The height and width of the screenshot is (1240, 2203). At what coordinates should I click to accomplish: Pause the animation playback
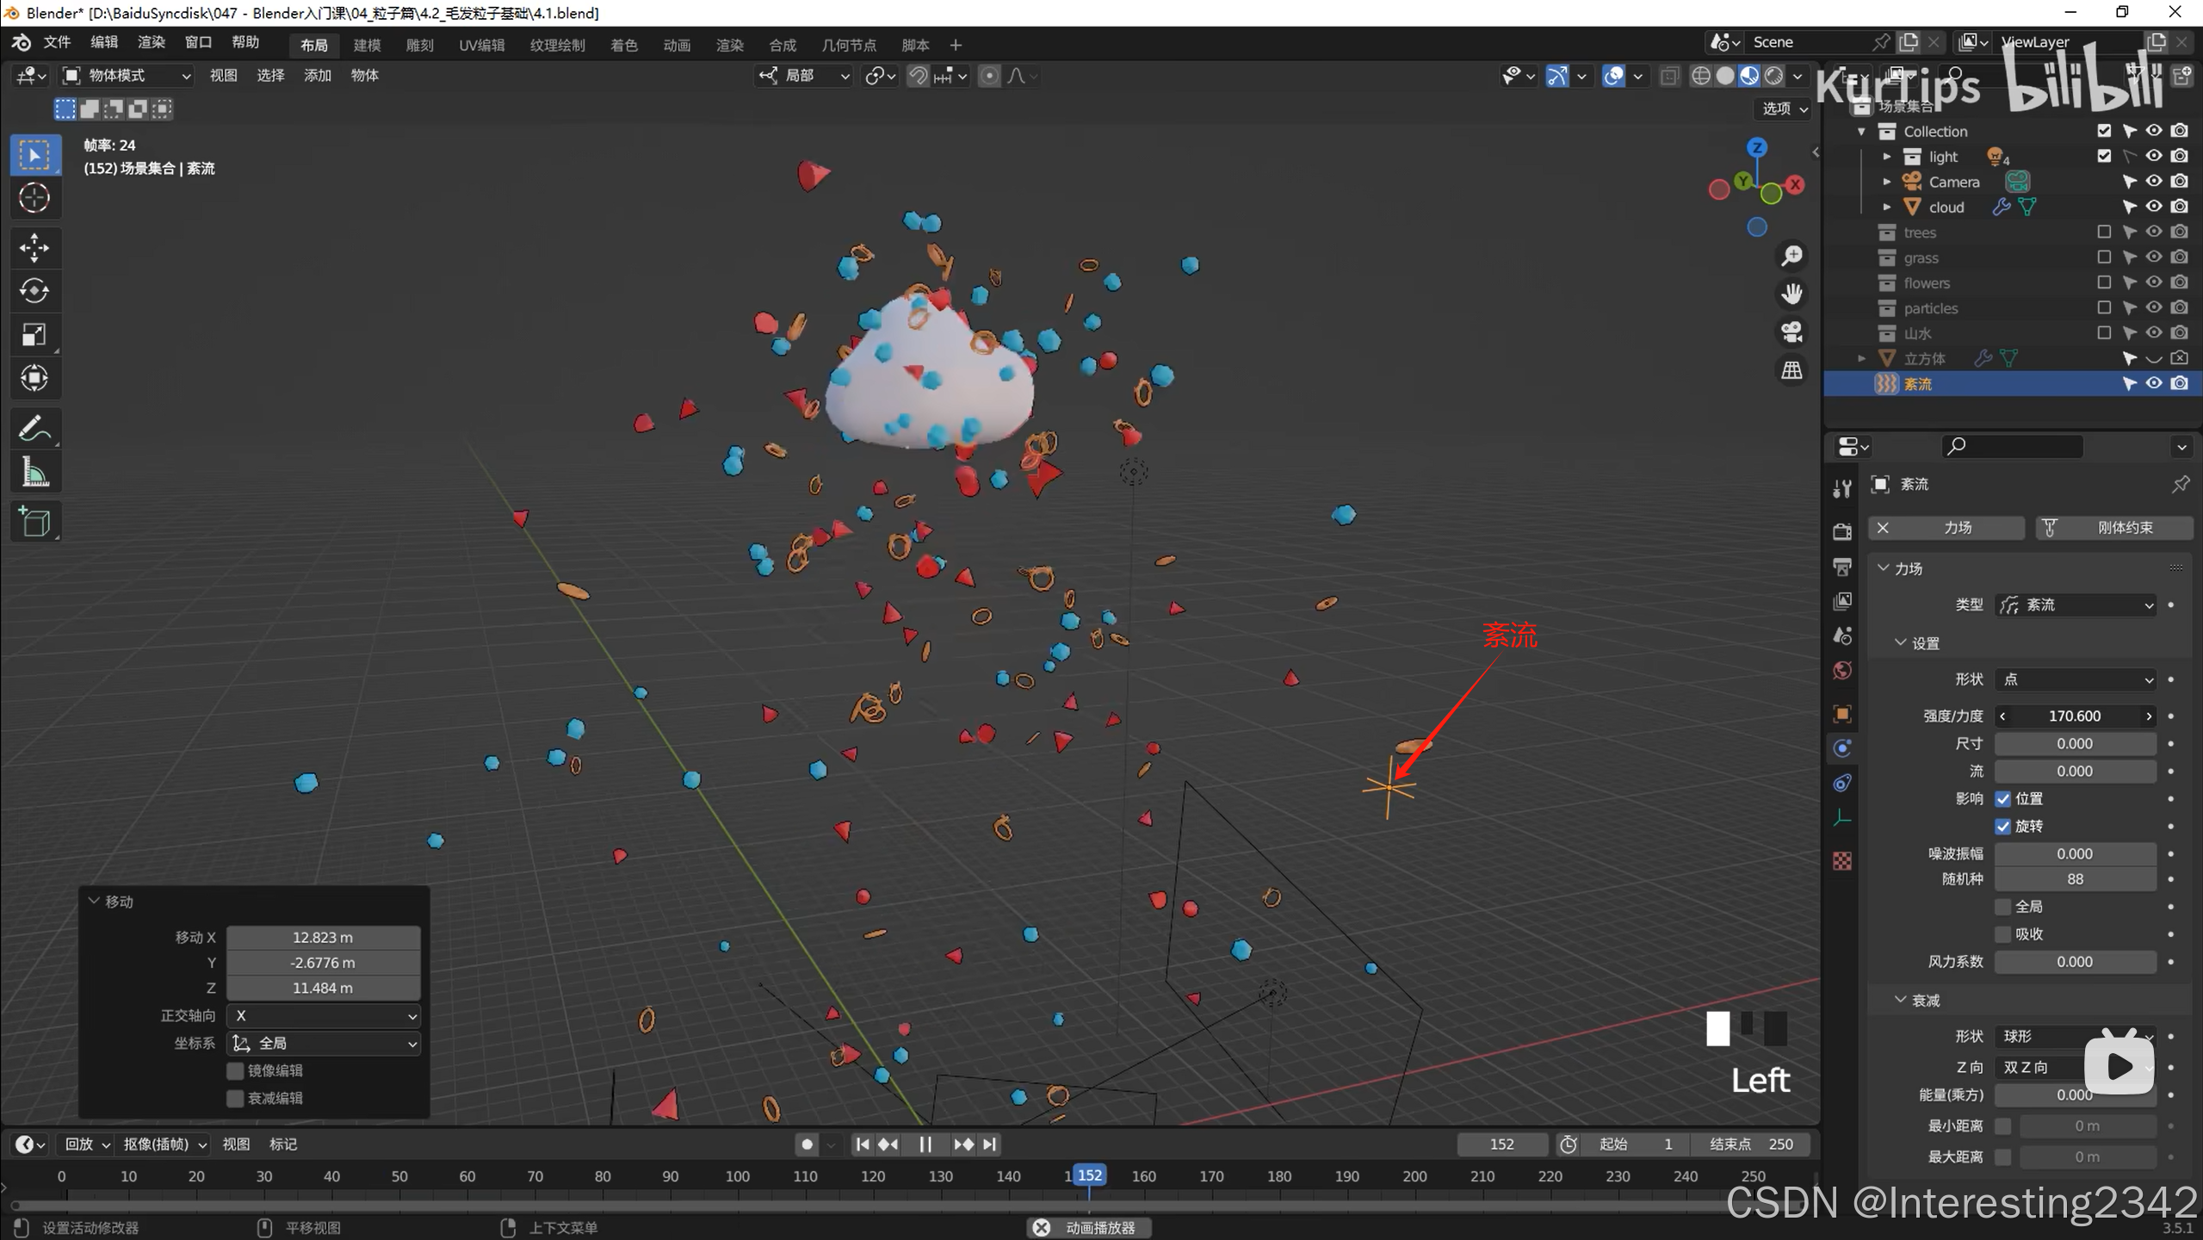pos(925,1144)
